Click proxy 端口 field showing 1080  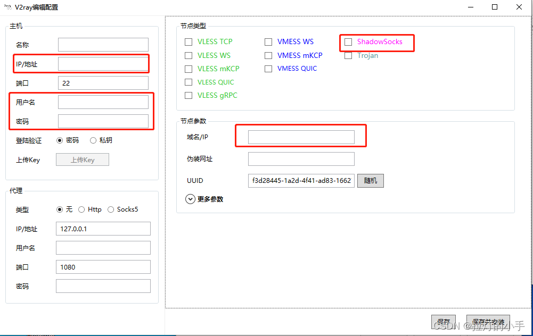[x=103, y=267]
